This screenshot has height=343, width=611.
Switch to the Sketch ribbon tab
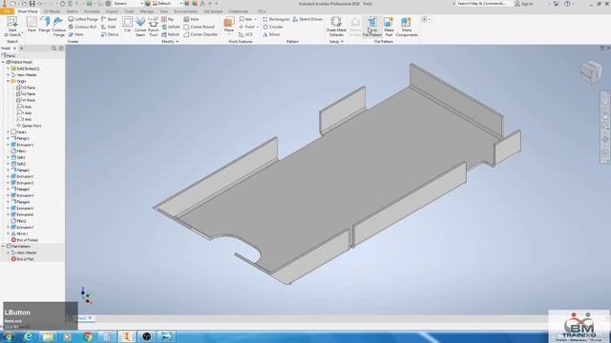(x=73, y=11)
